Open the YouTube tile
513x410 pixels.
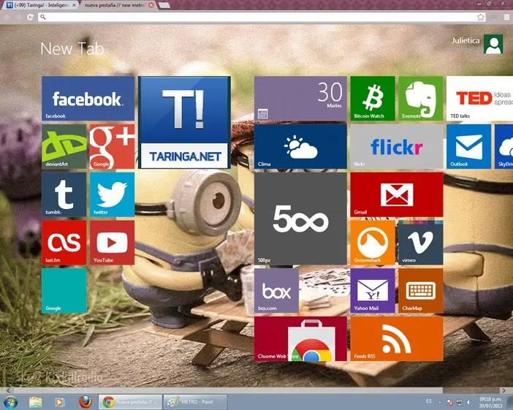click(113, 243)
